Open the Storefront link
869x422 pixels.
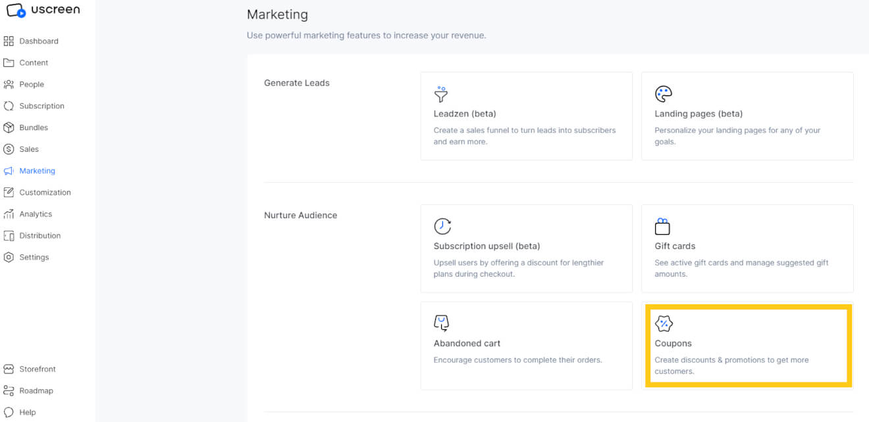click(38, 369)
